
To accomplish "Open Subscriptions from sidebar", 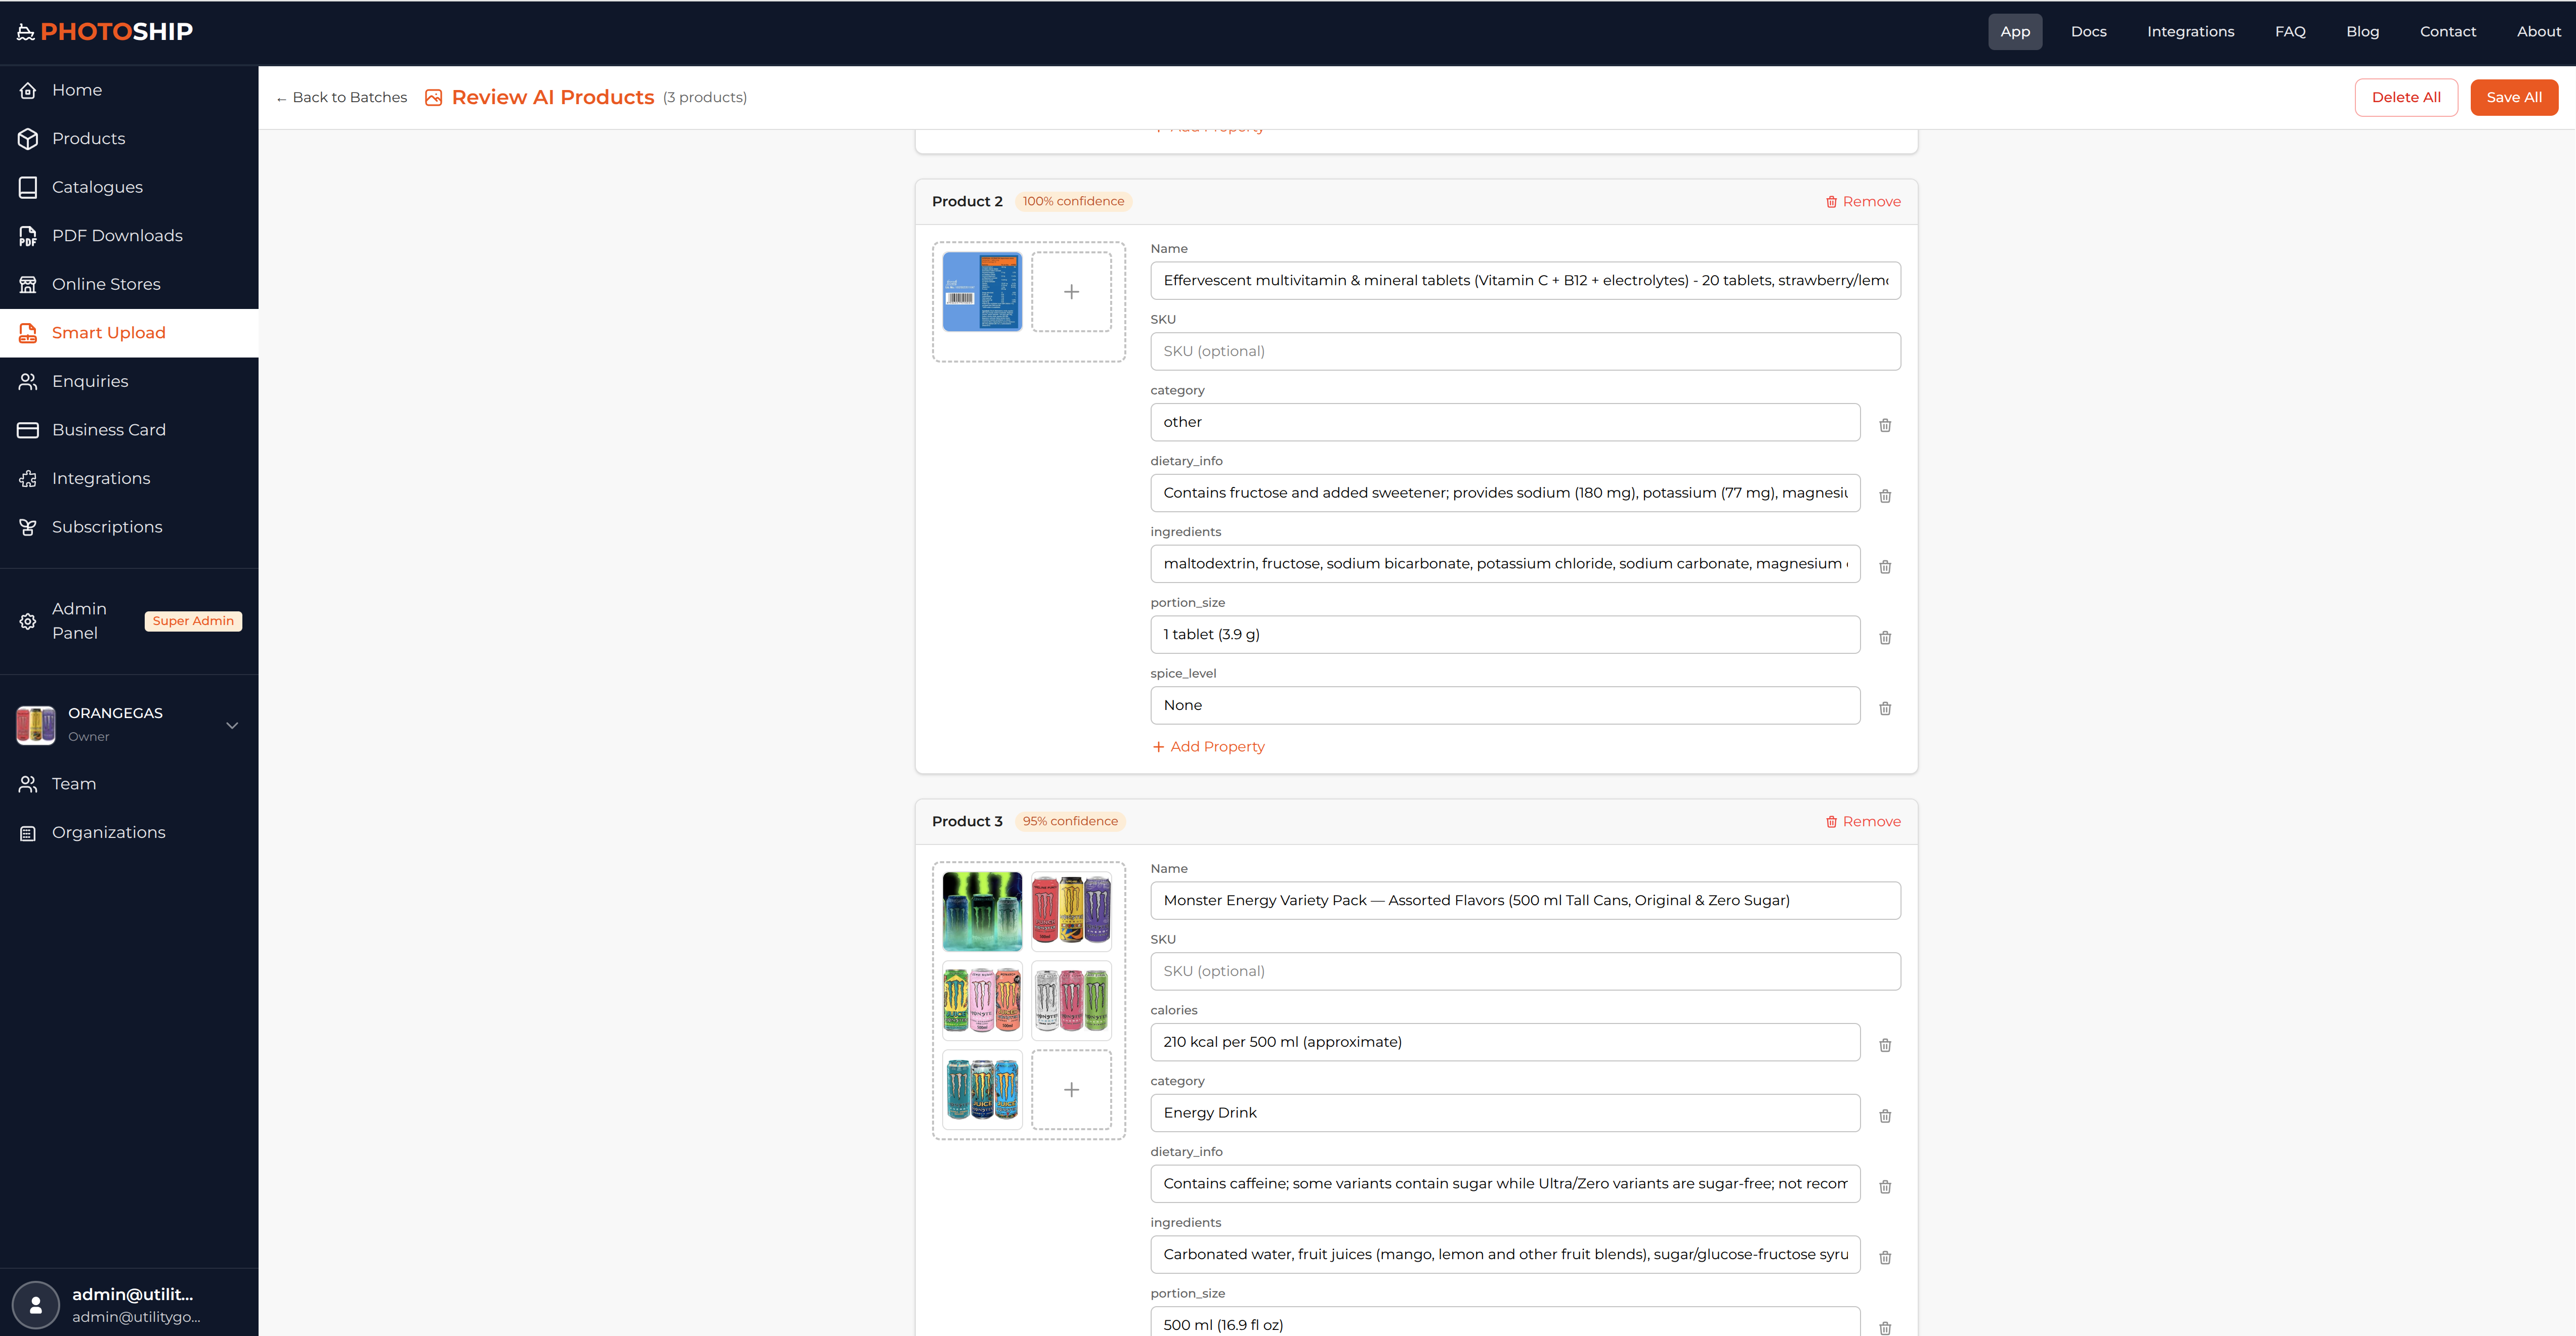I will (107, 526).
